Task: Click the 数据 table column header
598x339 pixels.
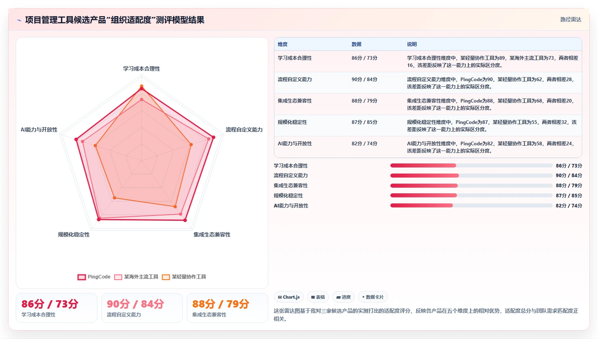Action: (356, 44)
